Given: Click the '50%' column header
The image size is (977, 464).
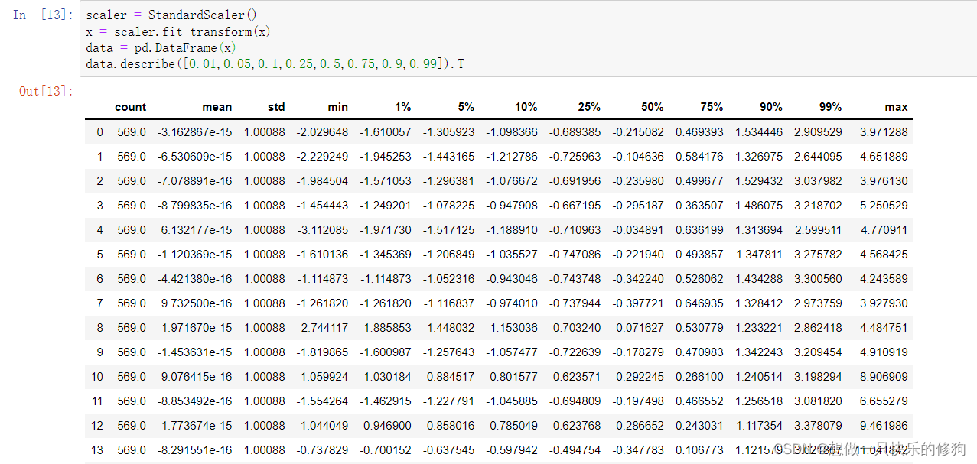Looking at the screenshot, I should pyautogui.click(x=651, y=107).
